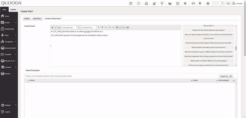Image resolution: width=246 pixels, height=118 pixels.
Task: Insert 'How did the adverse event happen?' field
Action: tap(209, 43)
